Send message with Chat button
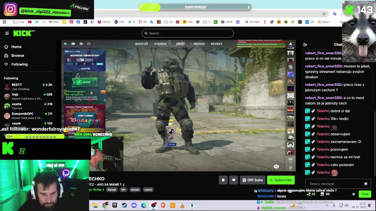 (365, 194)
